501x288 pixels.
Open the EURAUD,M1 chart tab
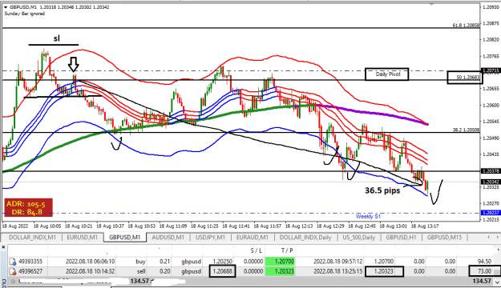[252, 238]
